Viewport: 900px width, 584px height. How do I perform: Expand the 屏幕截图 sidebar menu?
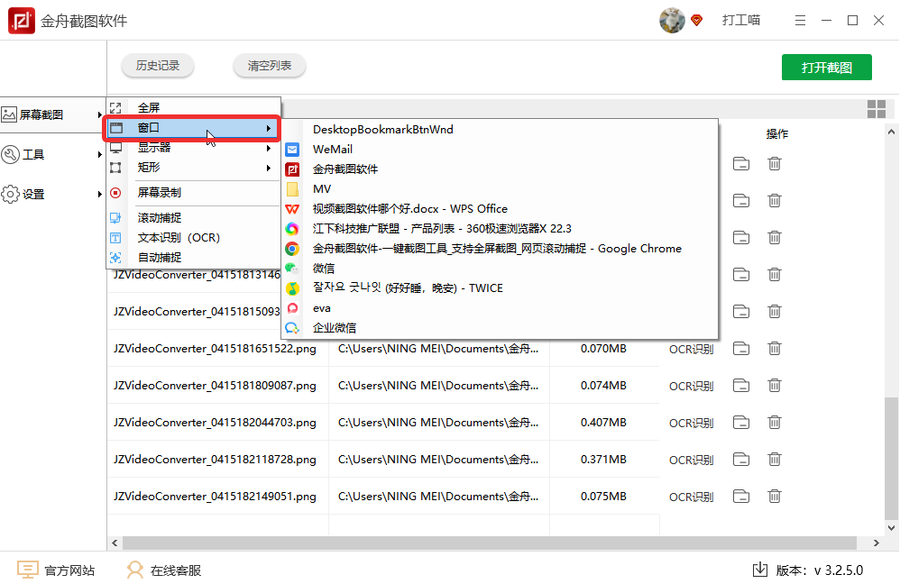(x=53, y=114)
